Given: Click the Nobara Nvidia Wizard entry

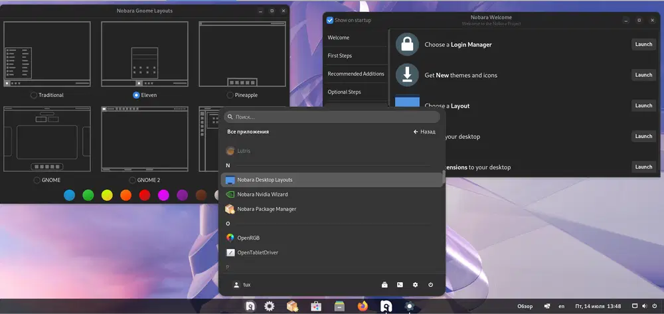Looking at the screenshot, I should 262,195.
